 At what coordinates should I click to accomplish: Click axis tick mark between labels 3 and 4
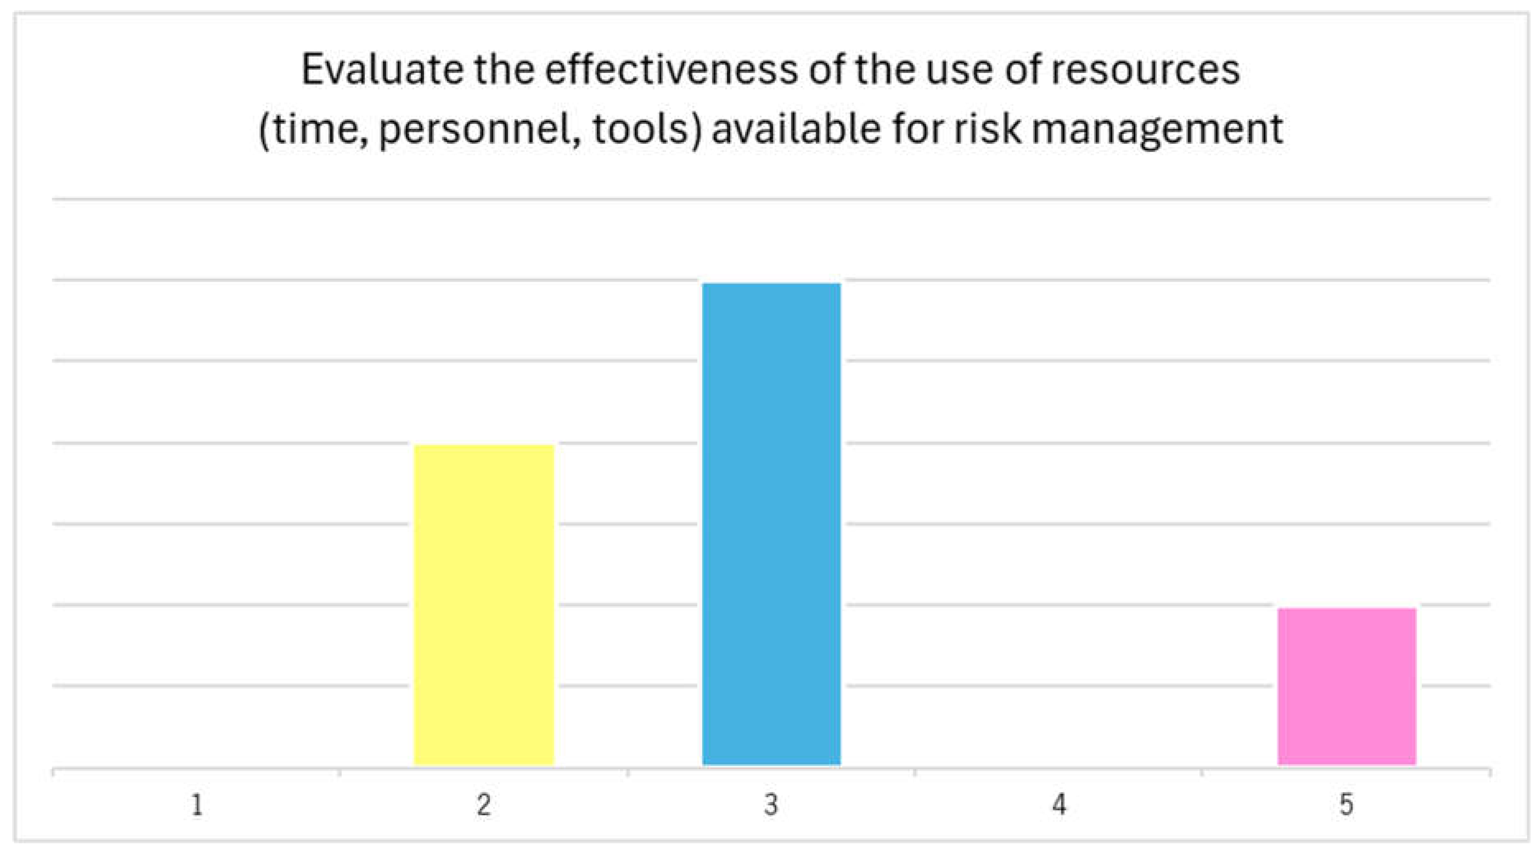915,773
